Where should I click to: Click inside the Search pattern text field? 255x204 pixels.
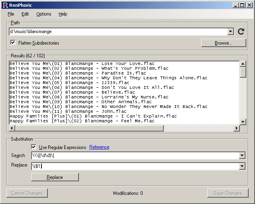pyautogui.click(x=135, y=155)
